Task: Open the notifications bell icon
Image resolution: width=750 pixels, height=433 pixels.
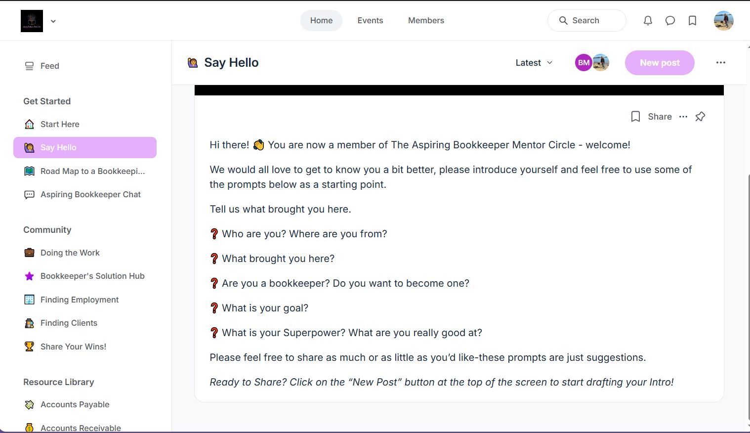Action: (x=648, y=21)
